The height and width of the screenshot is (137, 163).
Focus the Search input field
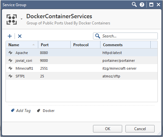tap(125, 36)
